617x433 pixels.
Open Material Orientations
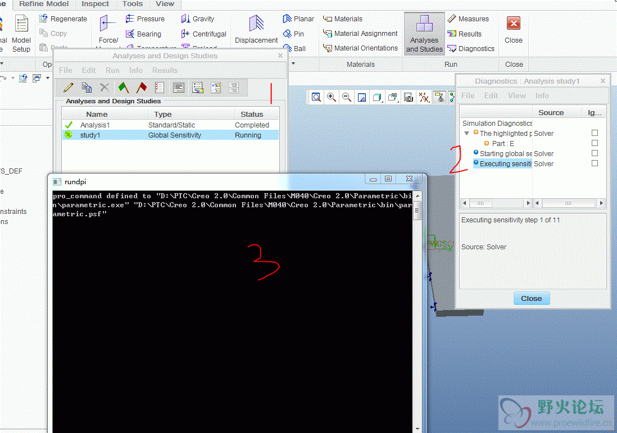tap(360, 48)
